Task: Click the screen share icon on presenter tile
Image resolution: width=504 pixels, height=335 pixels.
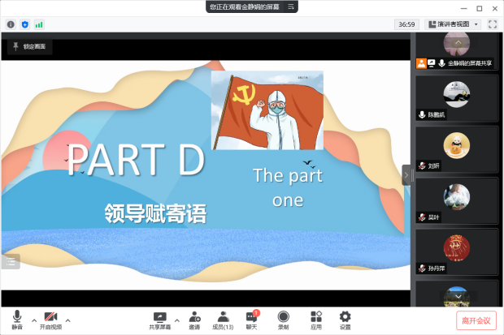Action: pos(432,63)
